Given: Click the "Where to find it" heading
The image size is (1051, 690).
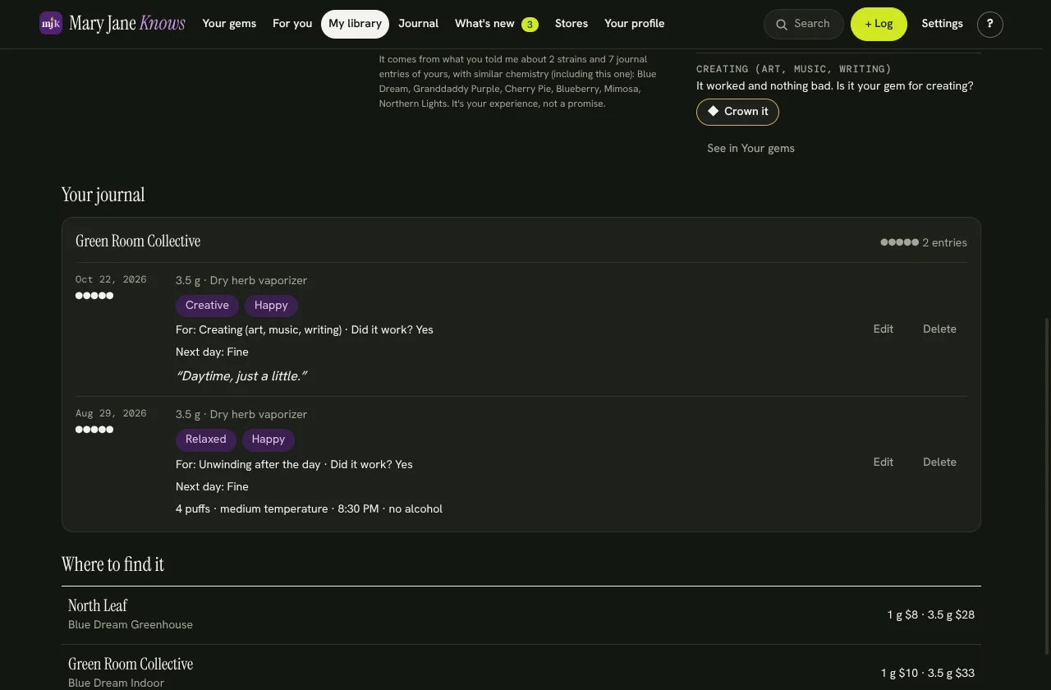Looking at the screenshot, I should [112, 564].
